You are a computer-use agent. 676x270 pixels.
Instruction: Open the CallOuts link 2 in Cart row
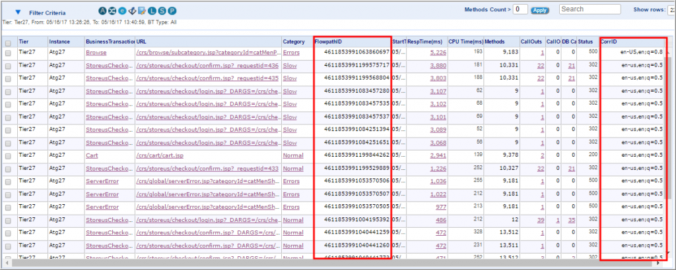pyautogui.click(x=543, y=155)
